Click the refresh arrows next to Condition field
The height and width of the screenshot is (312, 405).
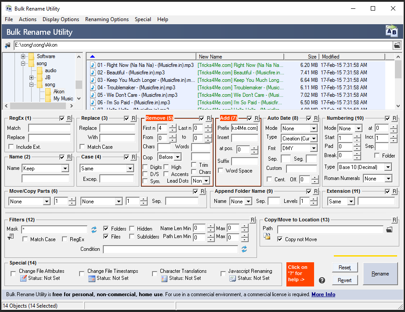point(244,249)
